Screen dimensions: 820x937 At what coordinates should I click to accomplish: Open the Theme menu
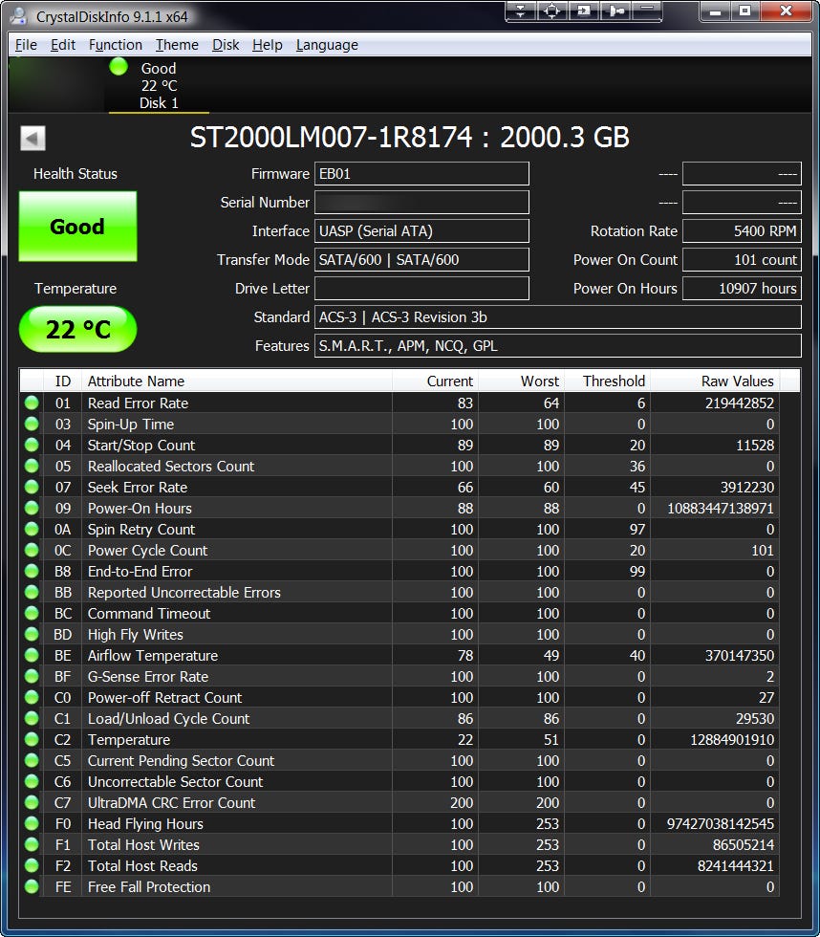(x=177, y=45)
